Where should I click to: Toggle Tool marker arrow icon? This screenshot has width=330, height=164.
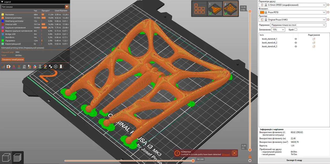click(x=61, y=67)
